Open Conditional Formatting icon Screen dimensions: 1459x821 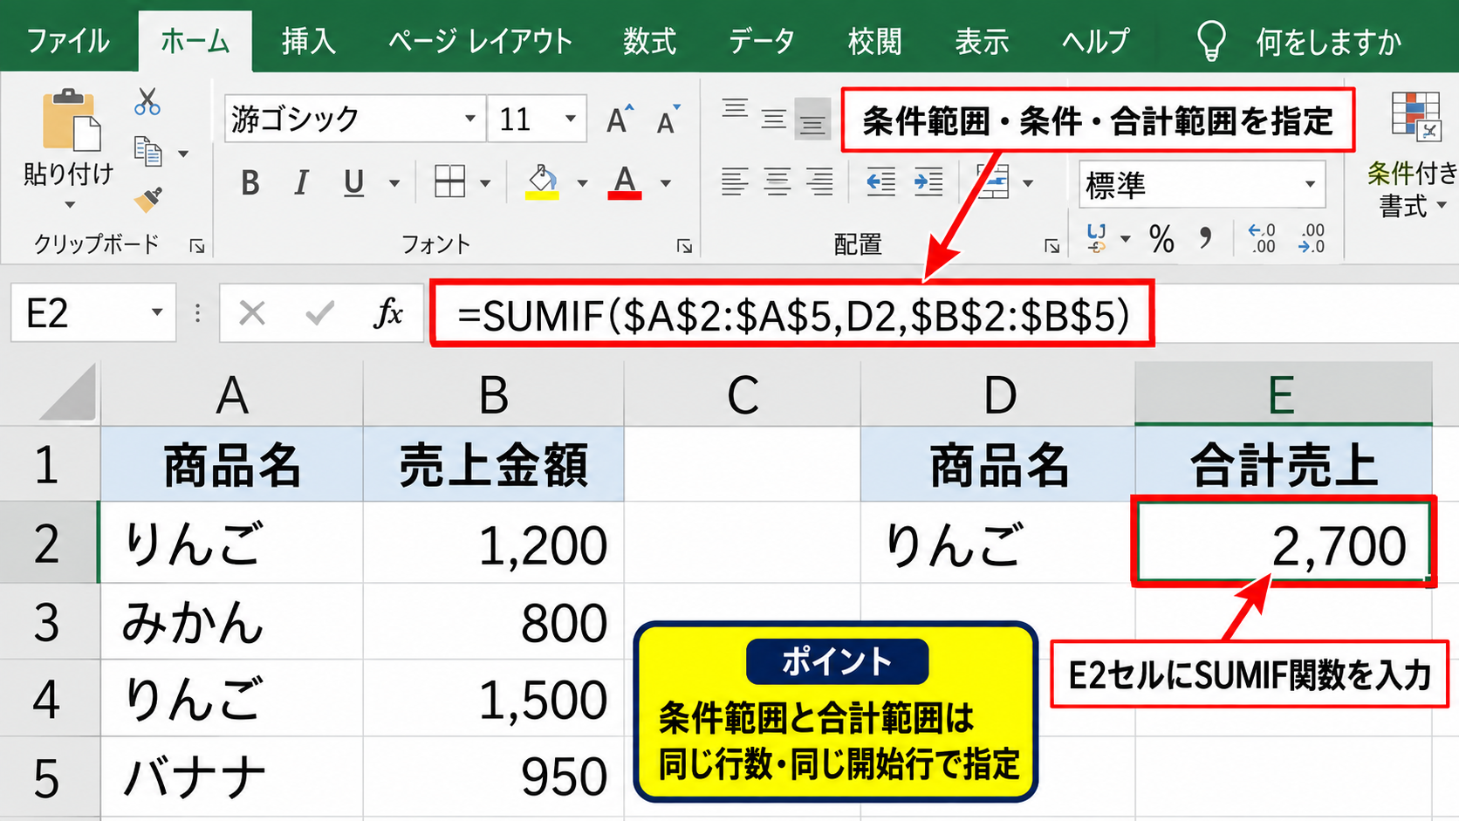pos(1415,117)
